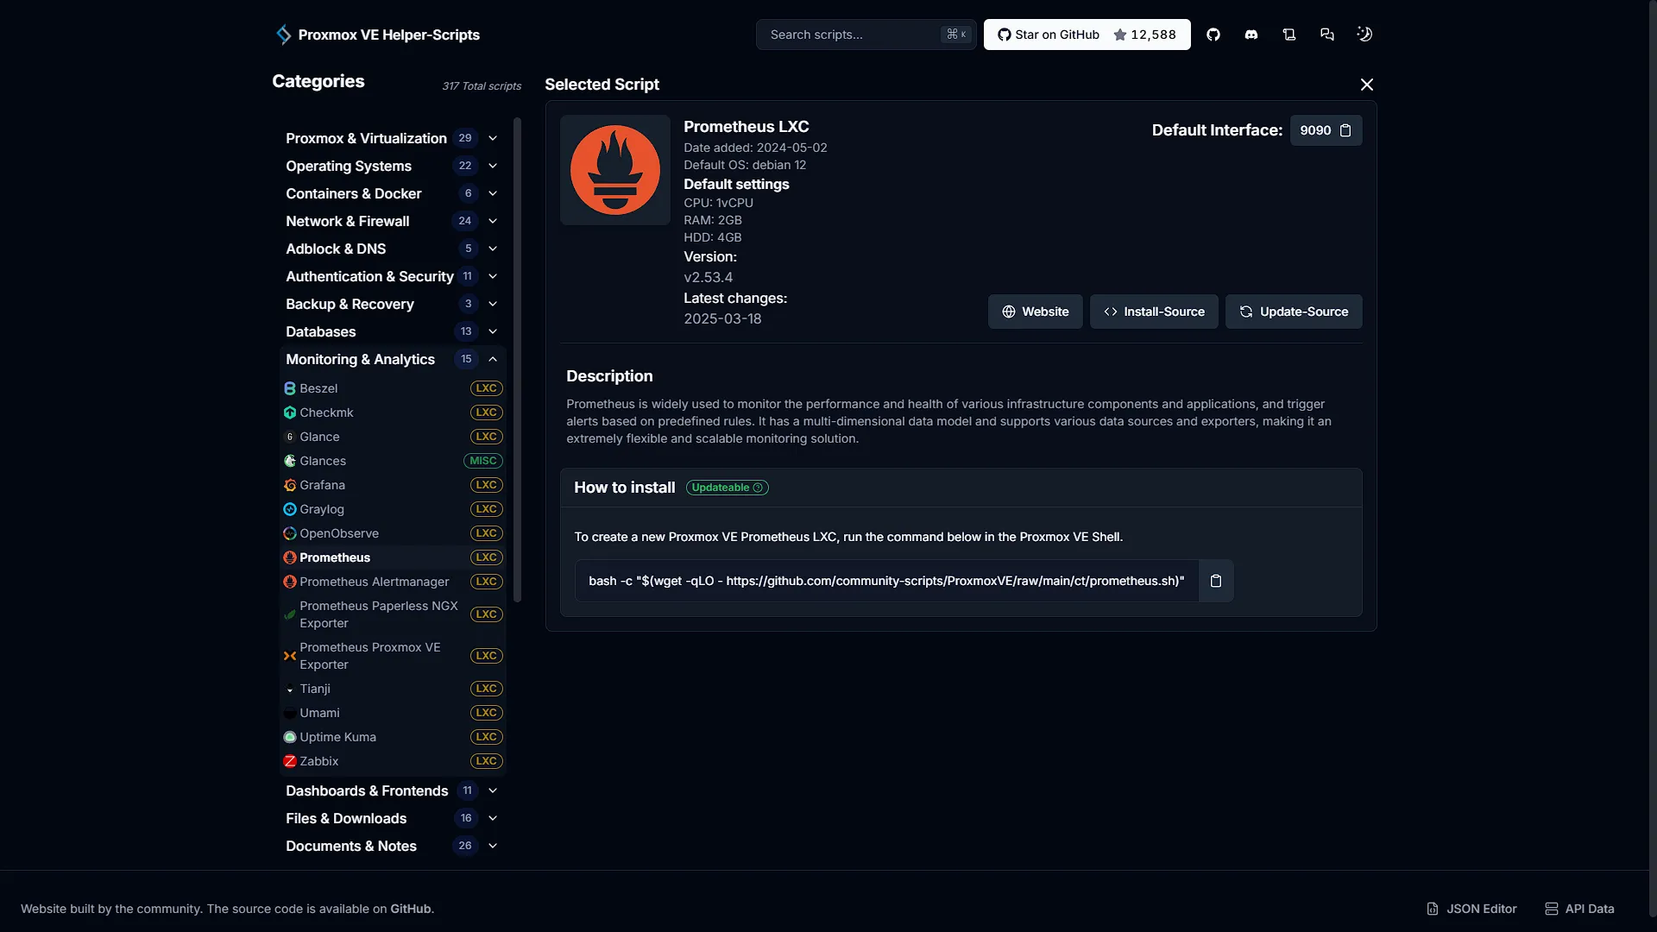Select Prometheus Alertmanager in the list

[393, 582]
